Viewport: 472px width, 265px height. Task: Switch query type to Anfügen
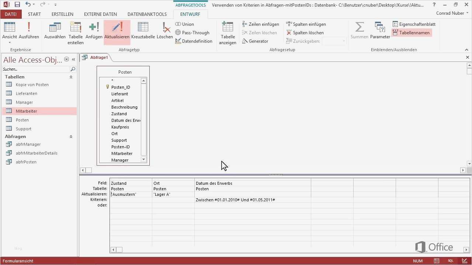94,31
